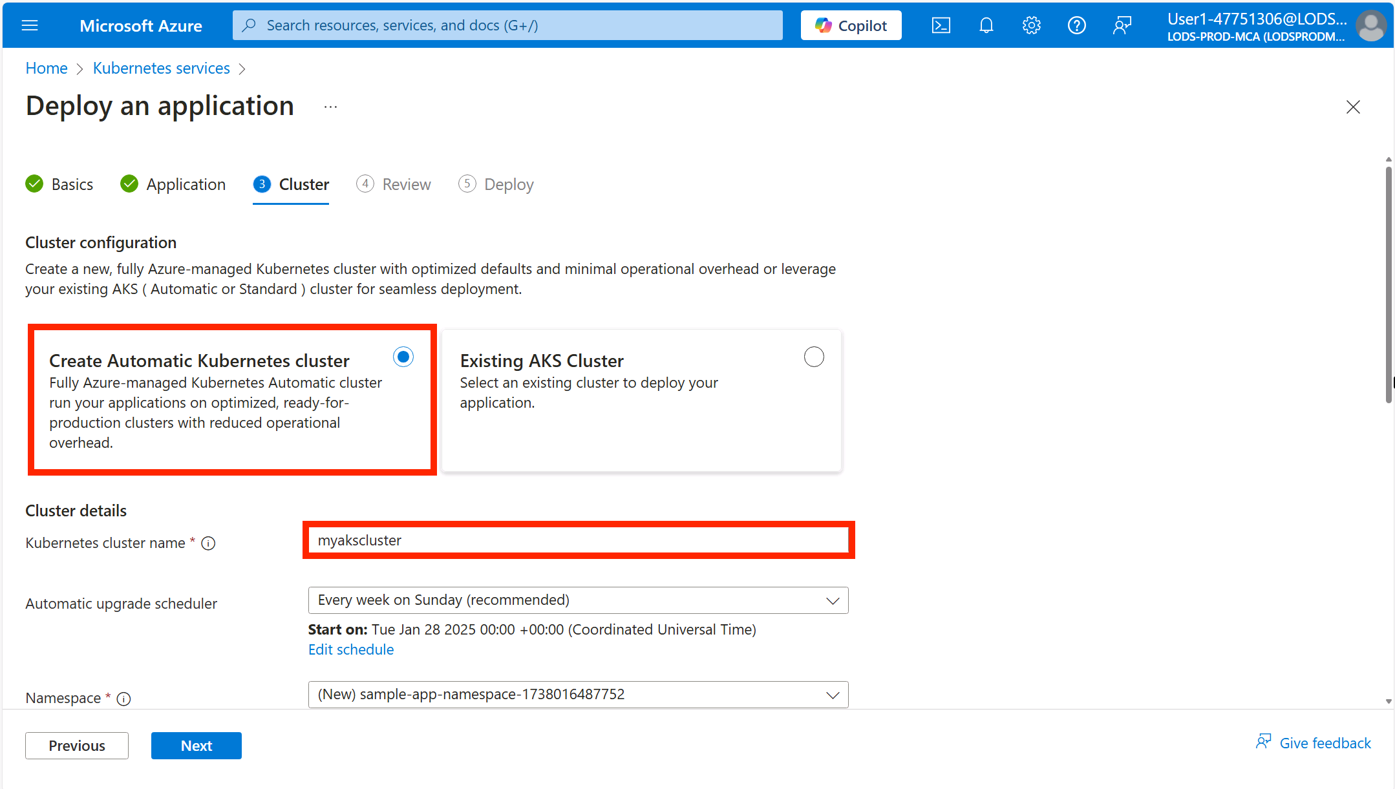
Task: Focus the Search resources, services, and docs box
Action: click(x=507, y=25)
